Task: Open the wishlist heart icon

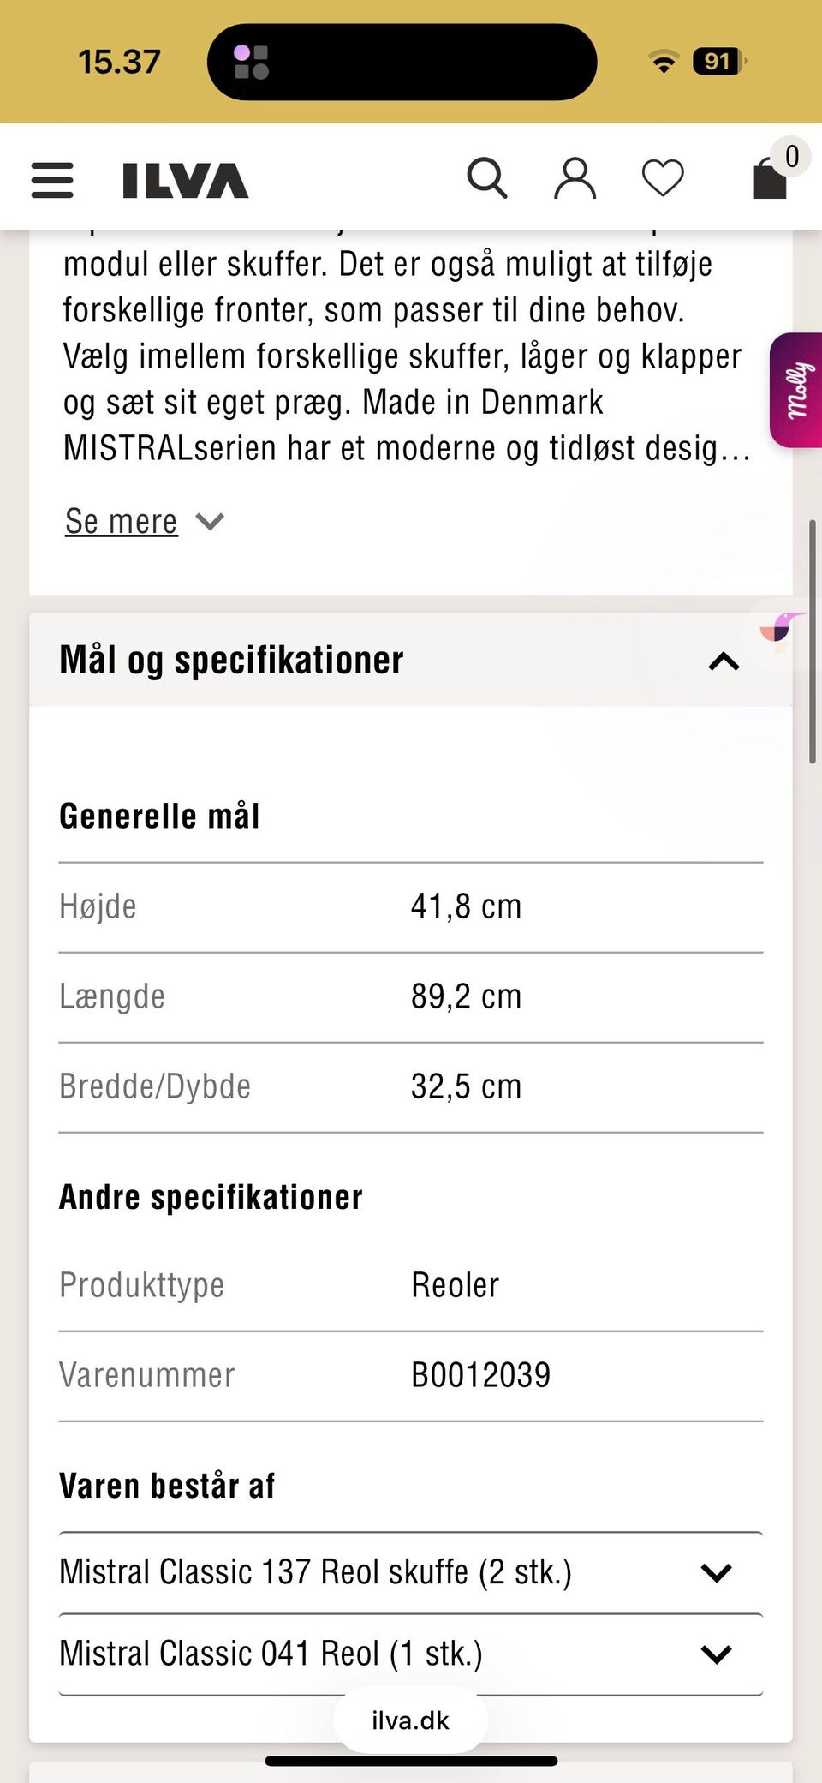Action: tap(662, 177)
